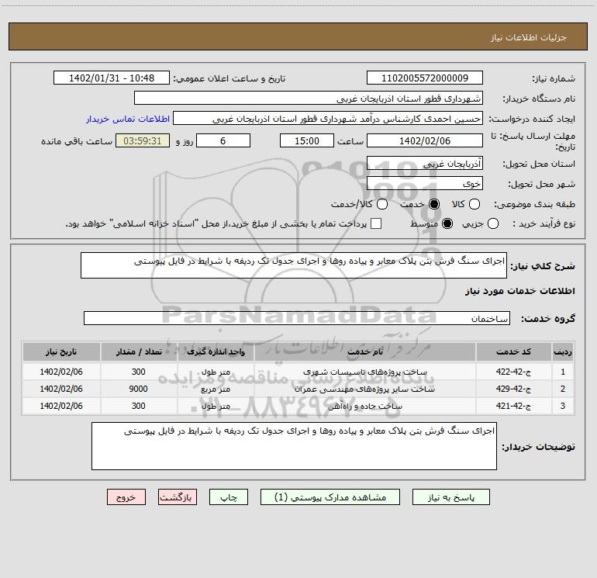
Task: Click the نام خدمت column header
Action: click(x=364, y=351)
